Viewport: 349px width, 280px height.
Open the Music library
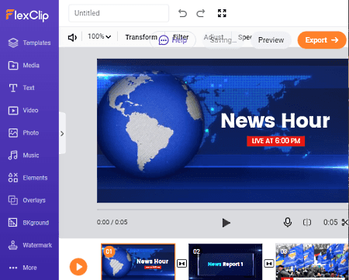coord(23,155)
